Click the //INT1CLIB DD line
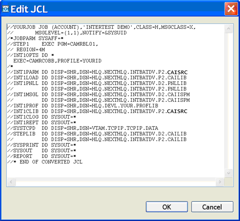 click(97, 111)
